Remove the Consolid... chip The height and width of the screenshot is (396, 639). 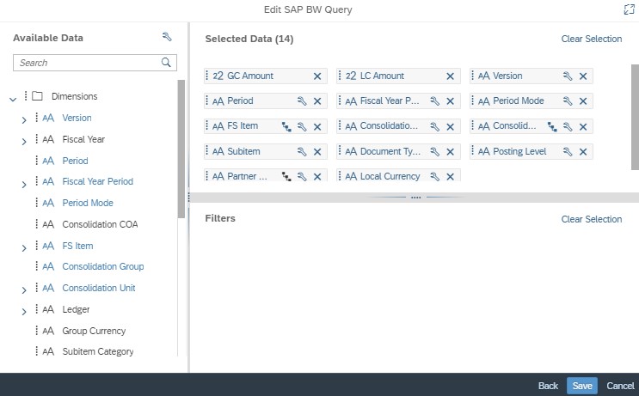583,126
